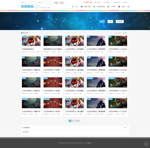The height and width of the screenshot is (148, 150).
Task: Click views icon under 视频权限演示以及下载地址
Action: [x=44, y=52]
